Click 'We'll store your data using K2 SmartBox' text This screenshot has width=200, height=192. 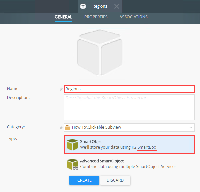click(118, 147)
